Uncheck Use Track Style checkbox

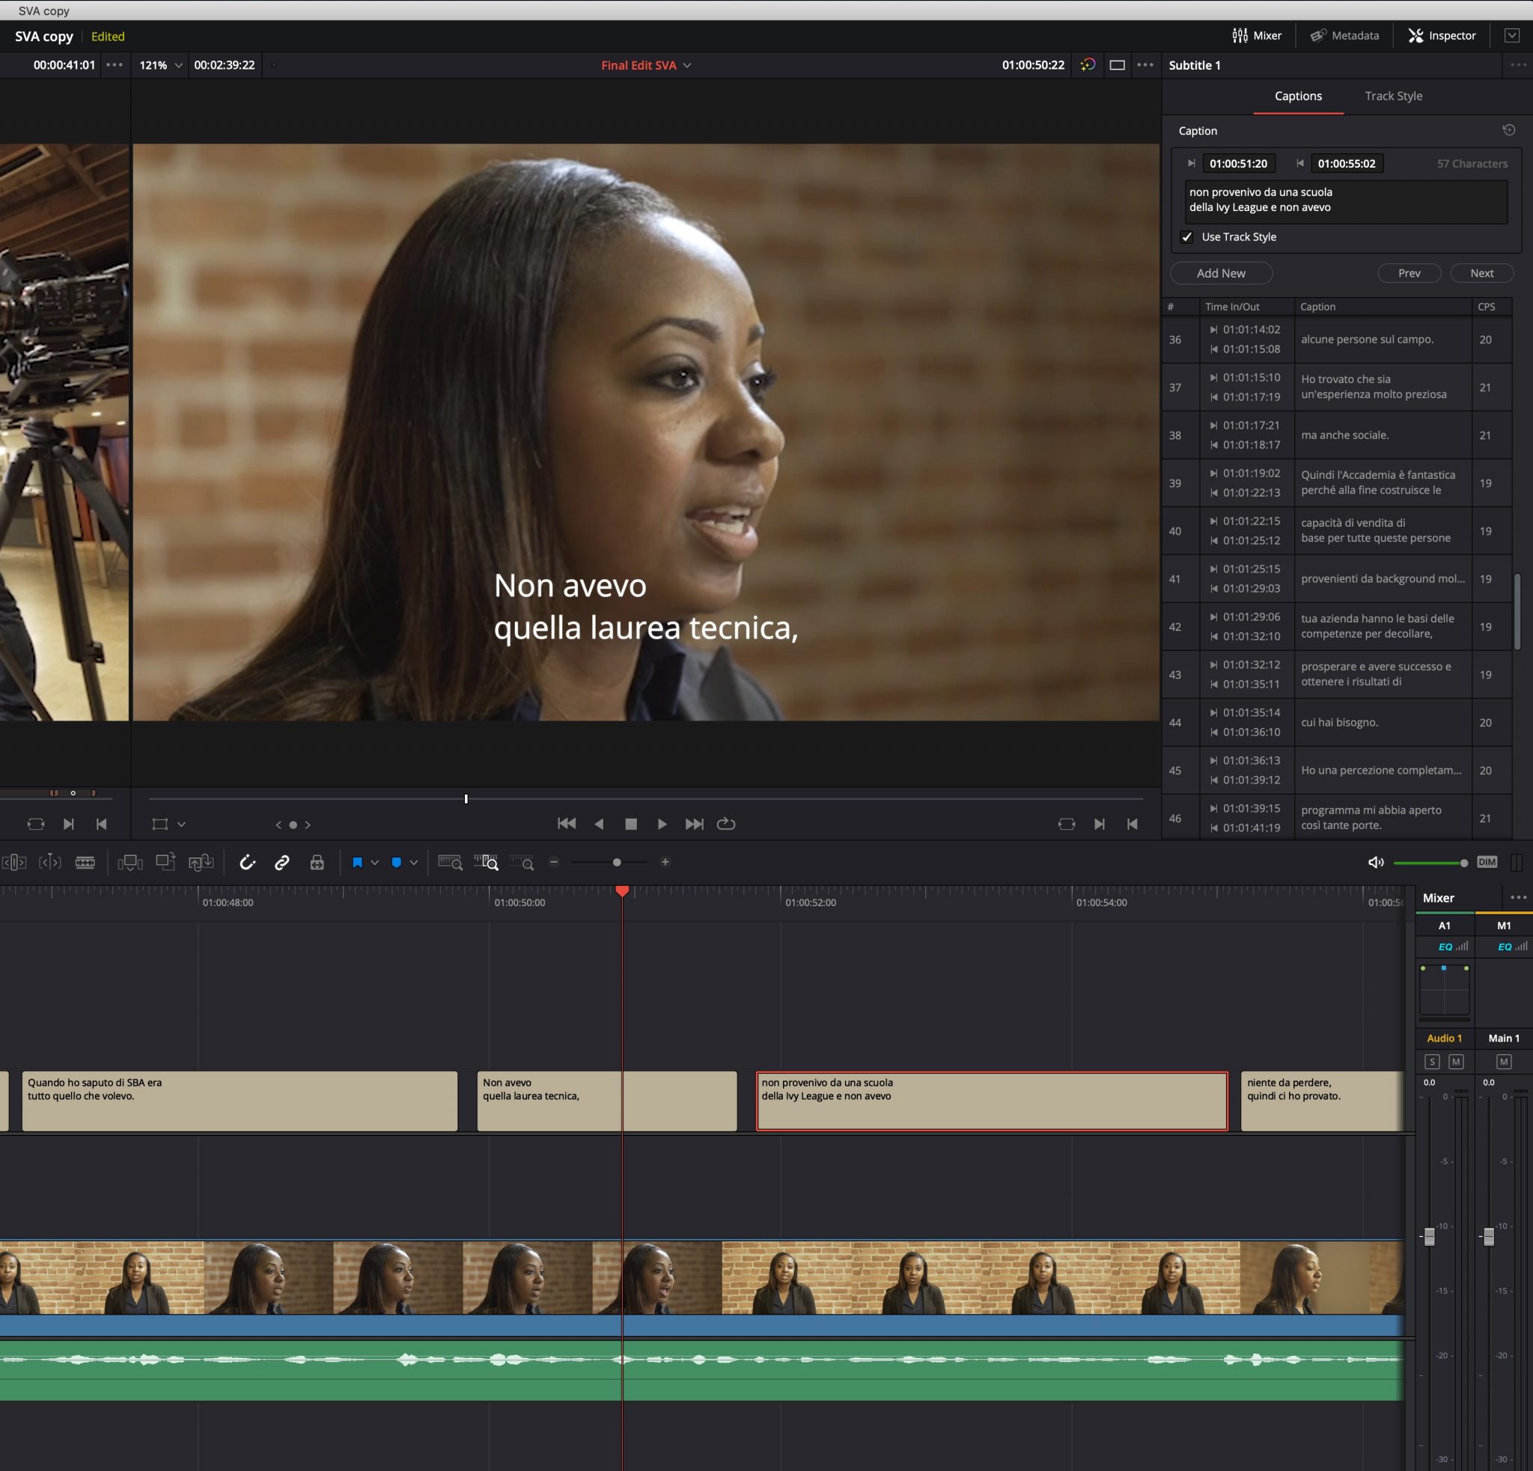pyautogui.click(x=1187, y=237)
